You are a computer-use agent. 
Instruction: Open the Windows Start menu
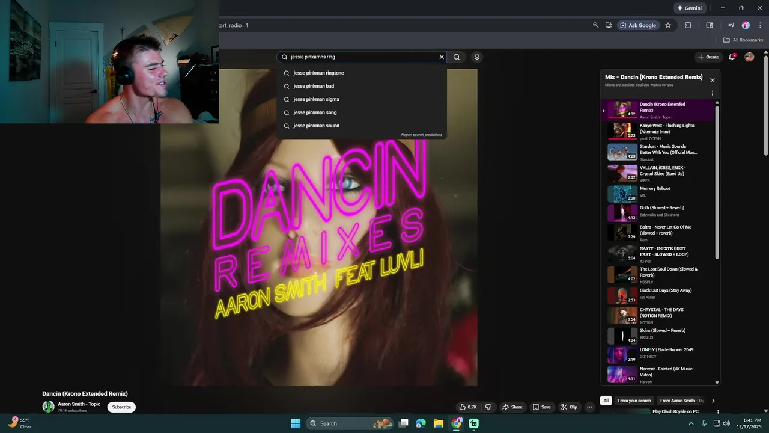pos(296,423)
